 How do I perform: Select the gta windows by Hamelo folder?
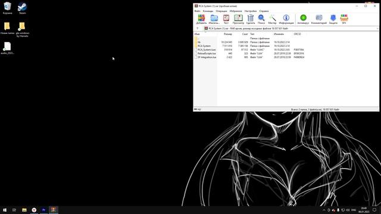pos(23,29)
